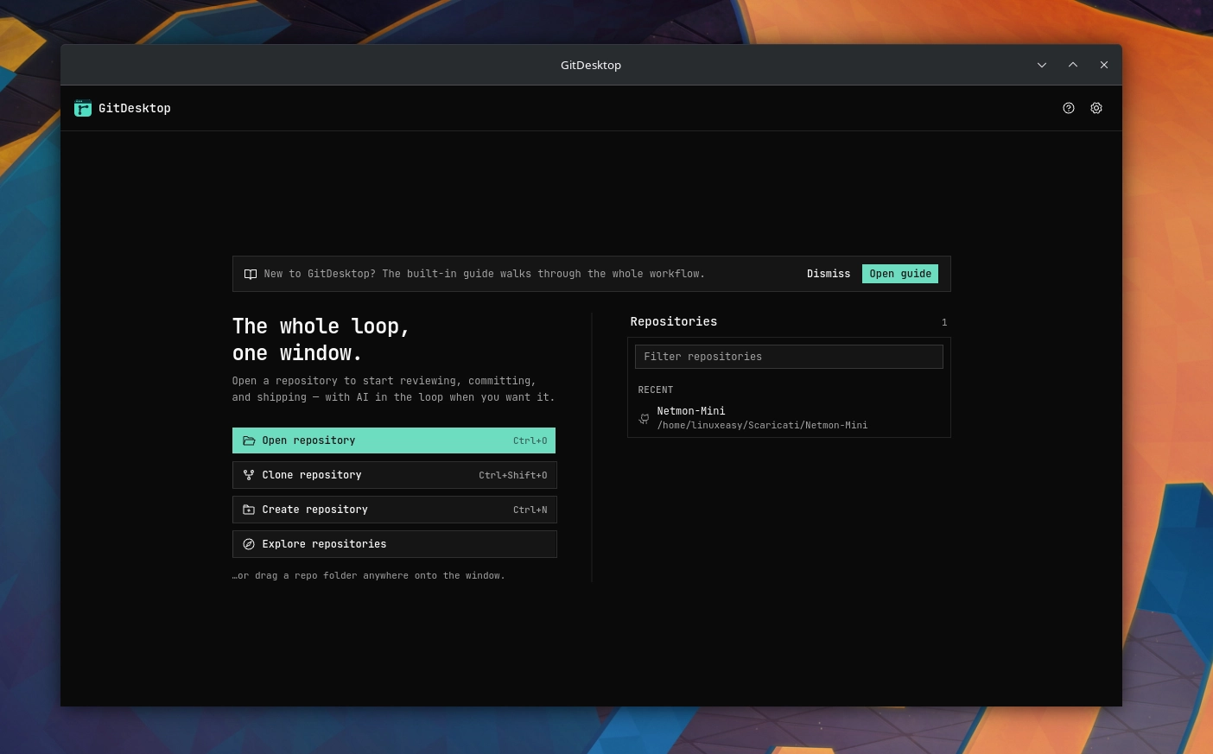Click the folder icon on Open repository
The image size is (1213, 754).
(249, 440)
